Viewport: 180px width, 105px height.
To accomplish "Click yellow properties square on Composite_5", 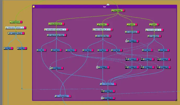I will click(56, 96).
